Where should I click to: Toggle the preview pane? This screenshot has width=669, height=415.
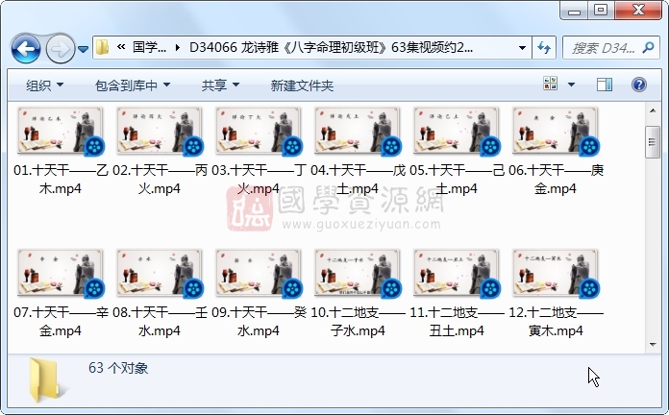point(605,85)
